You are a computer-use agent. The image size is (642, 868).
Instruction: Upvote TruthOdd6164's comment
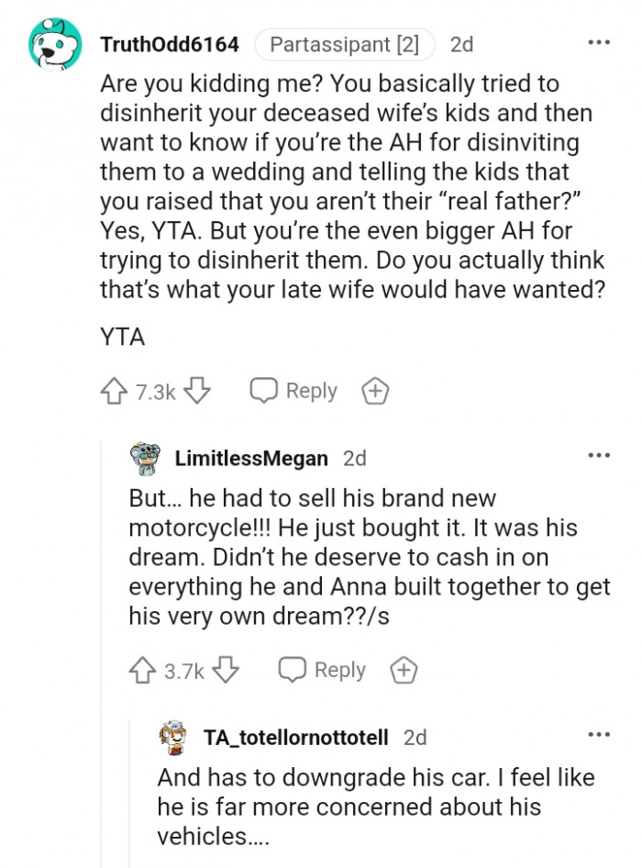coord(115,392)
